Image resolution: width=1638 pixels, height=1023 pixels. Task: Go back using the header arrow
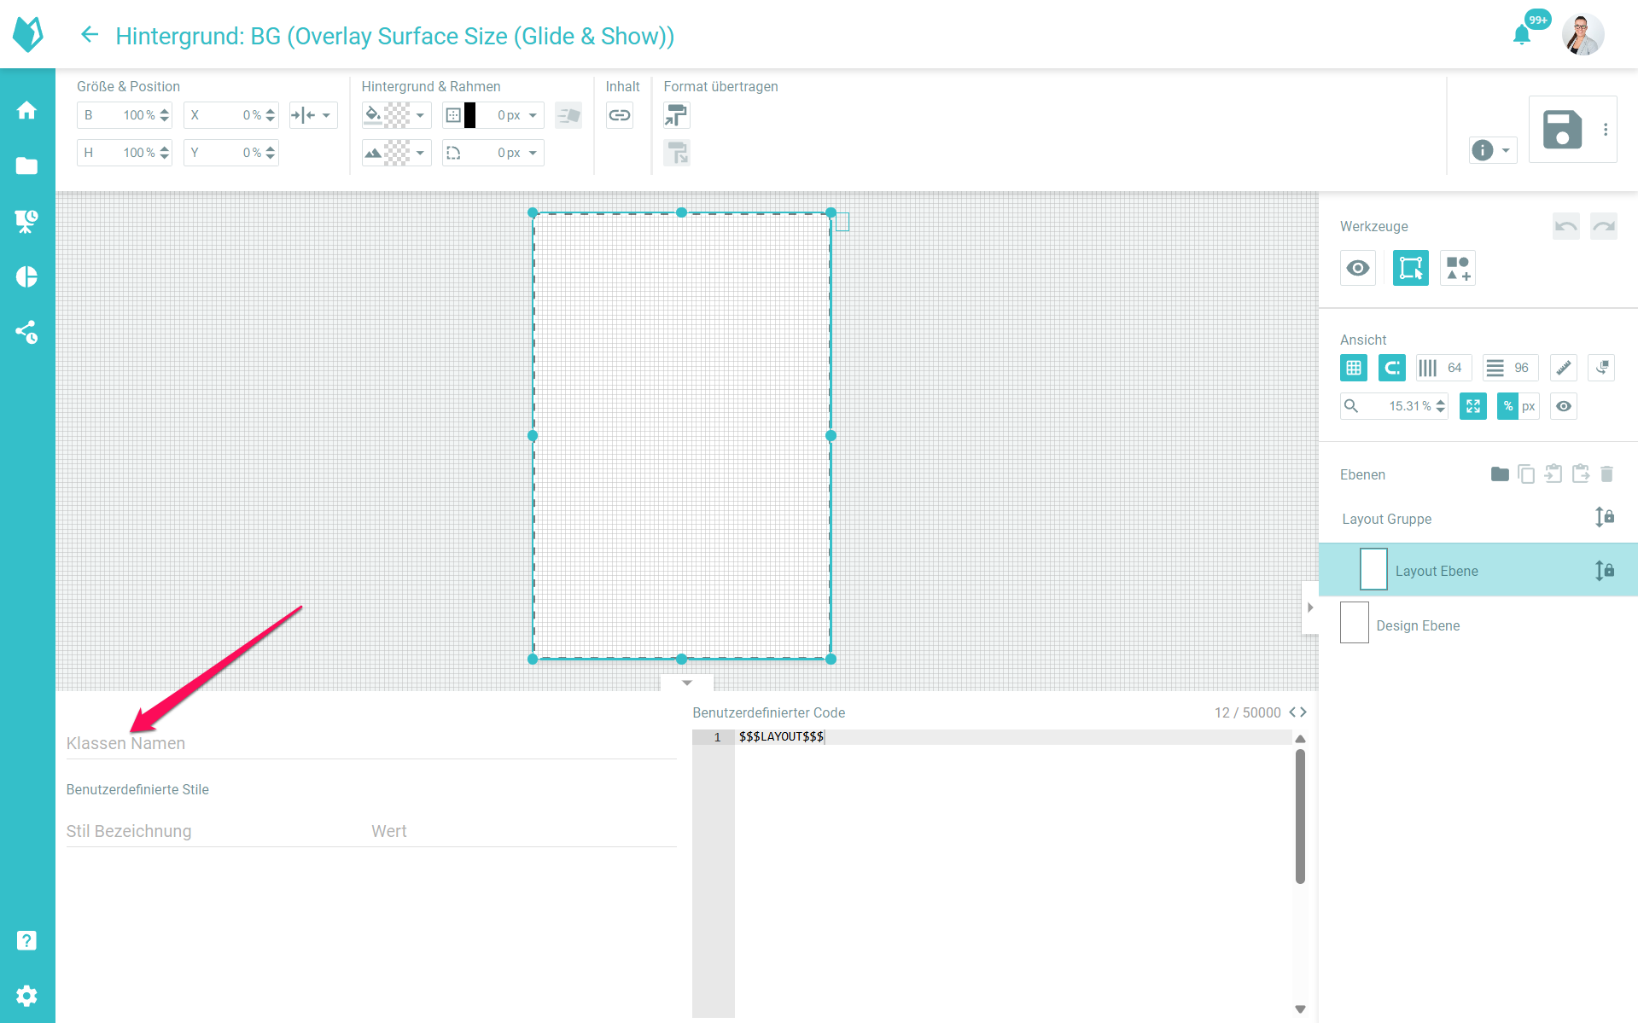(89, 35)
